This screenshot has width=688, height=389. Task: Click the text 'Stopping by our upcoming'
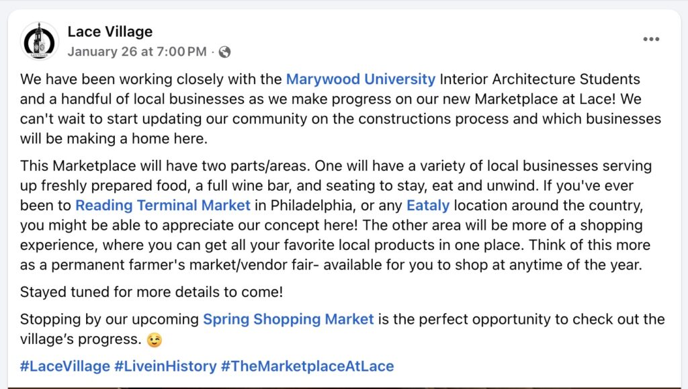[x=110, y=319]
